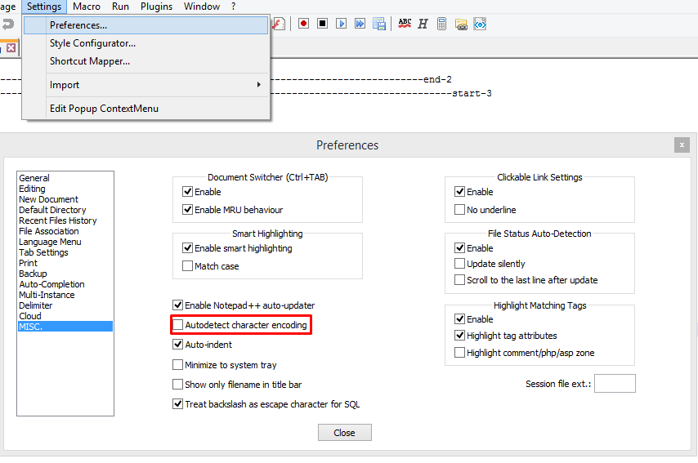The width and height of the screenshot is (698, 463).
Task: Click the document with red mark icon
Action: coord(279,24)
